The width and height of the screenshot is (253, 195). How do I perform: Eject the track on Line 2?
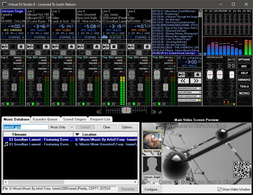point(46,47)
